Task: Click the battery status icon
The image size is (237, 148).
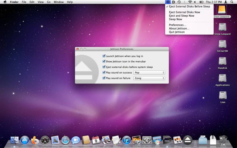Action: pyautogui.click(x=201, y=2)
